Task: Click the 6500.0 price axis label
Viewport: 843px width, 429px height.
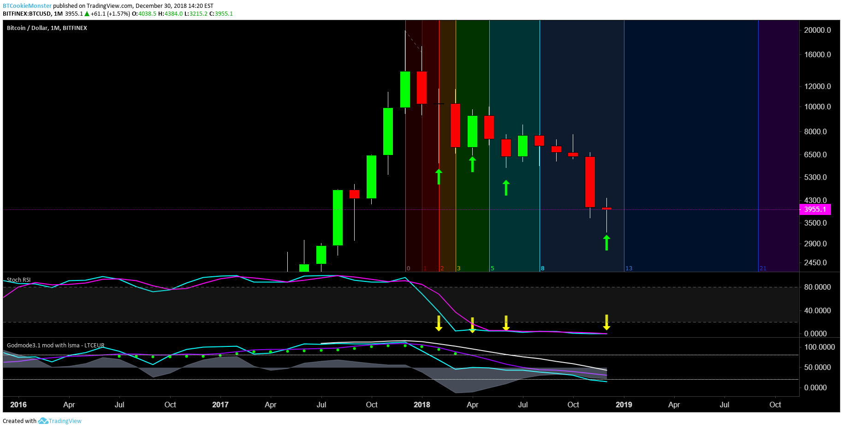Action: [816, 155]
